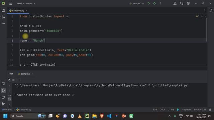The height and width of the screenshot is (120, 214).
Task: Click the taskbar Search box
Action: [28, 116]
